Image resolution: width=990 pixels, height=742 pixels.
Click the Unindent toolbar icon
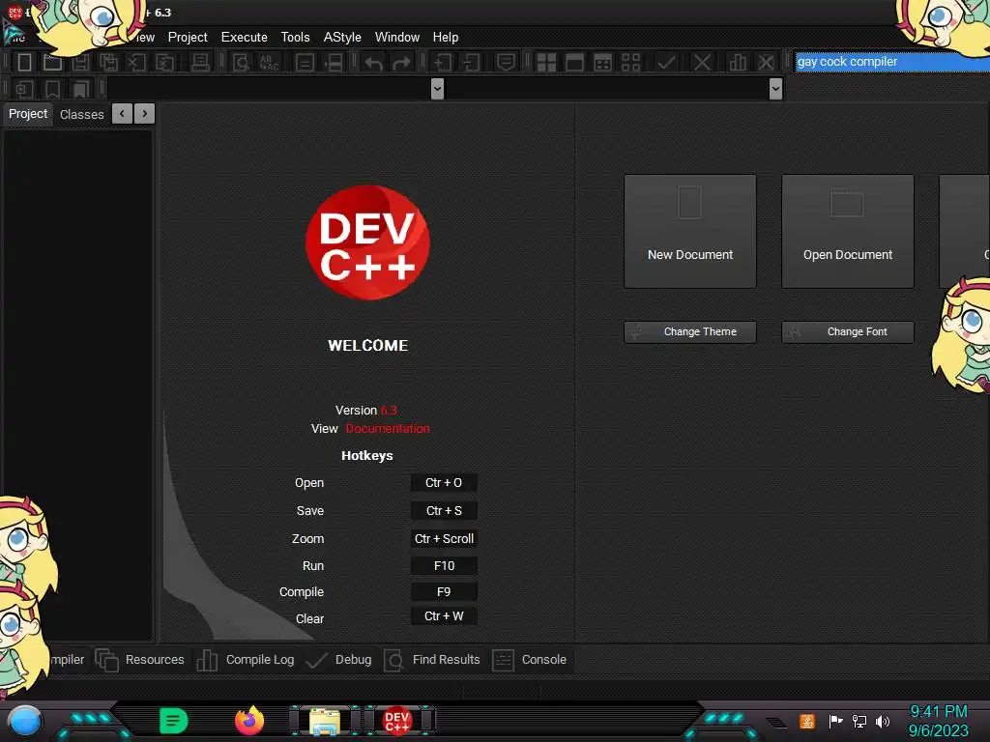(x=471, y=62)
